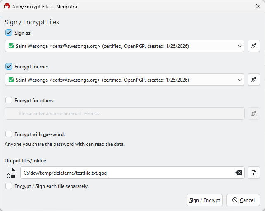The width and height of the screenshot is (265, 211).
Task: Enable Encrypt with password
Action: click(x=9, y=134)
